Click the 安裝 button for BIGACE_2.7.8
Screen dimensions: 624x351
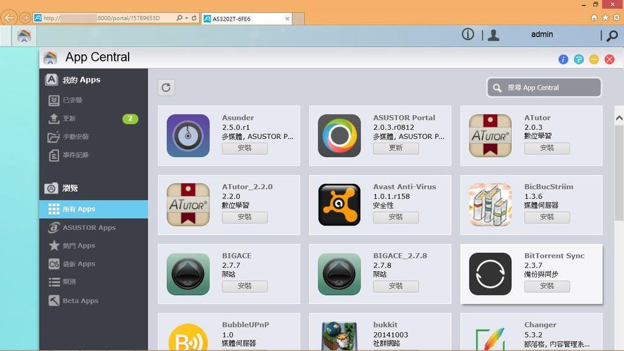point(396,286)
